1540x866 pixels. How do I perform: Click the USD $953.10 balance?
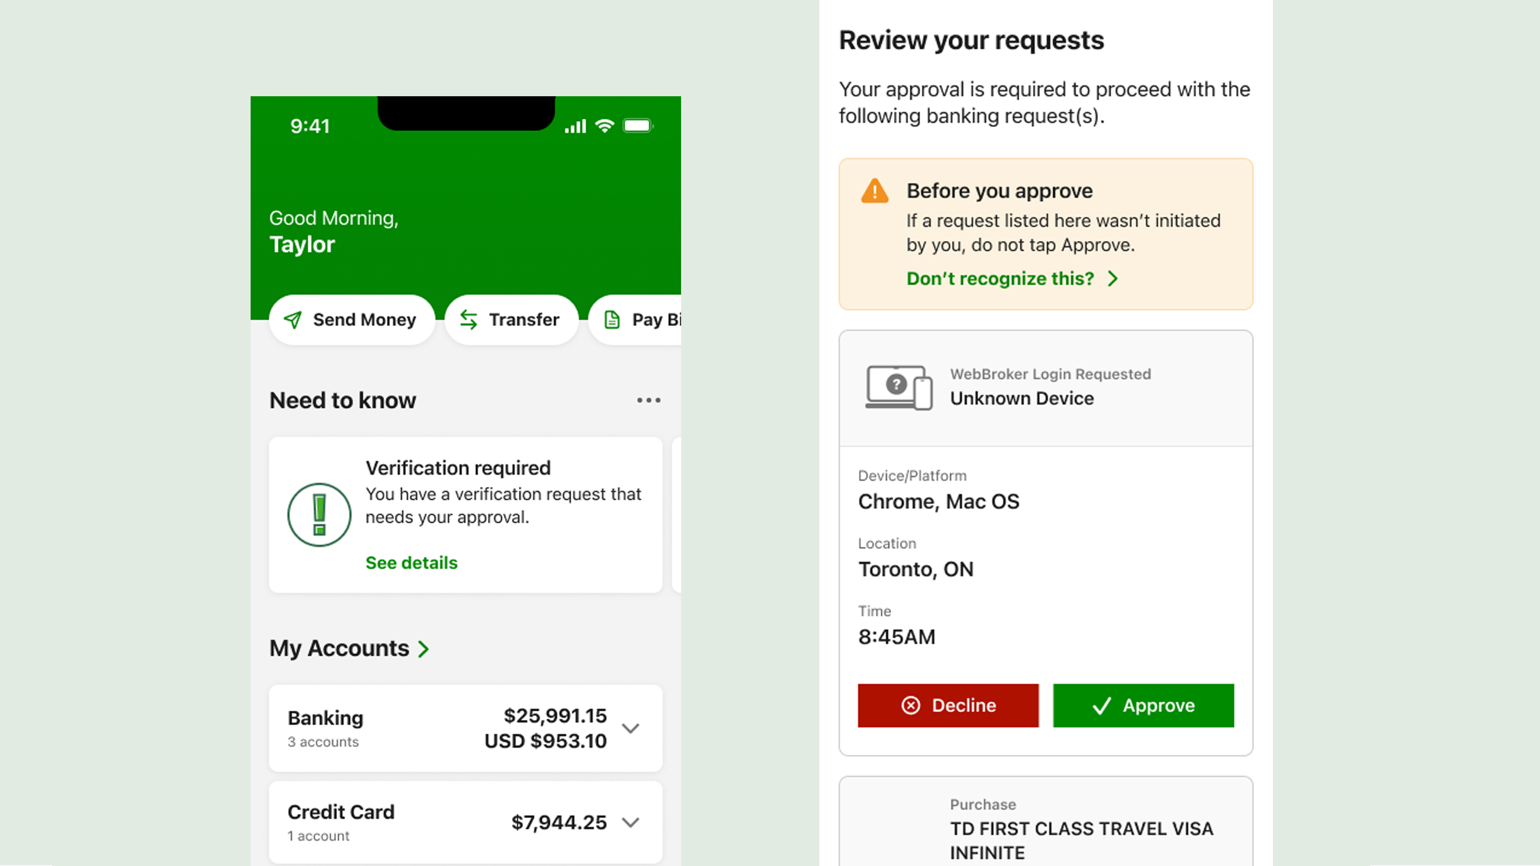pyautogui.click(x=545, y=741)
